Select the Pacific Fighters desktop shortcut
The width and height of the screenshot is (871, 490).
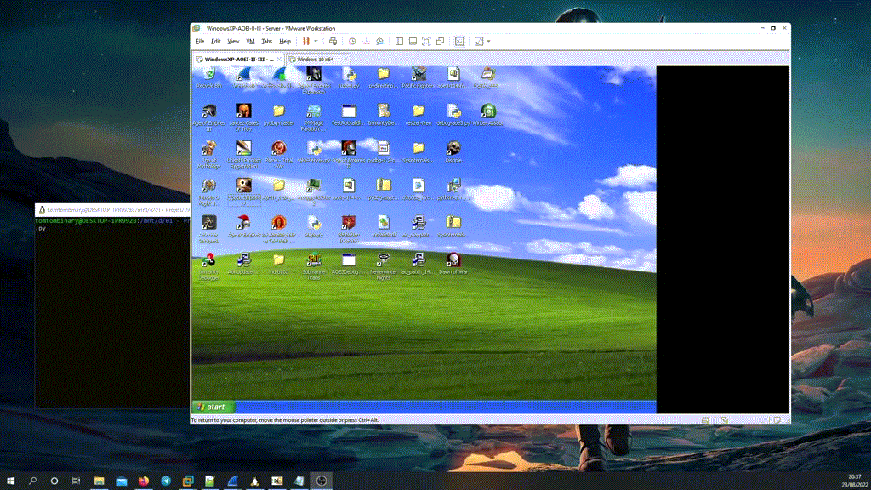click(x=418, y=77)
